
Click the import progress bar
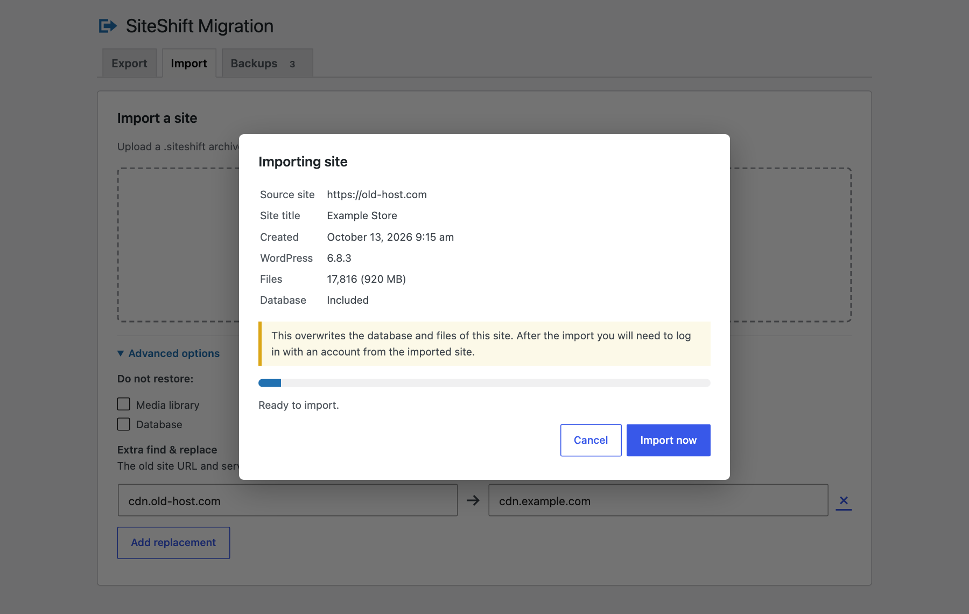point(484,383)
